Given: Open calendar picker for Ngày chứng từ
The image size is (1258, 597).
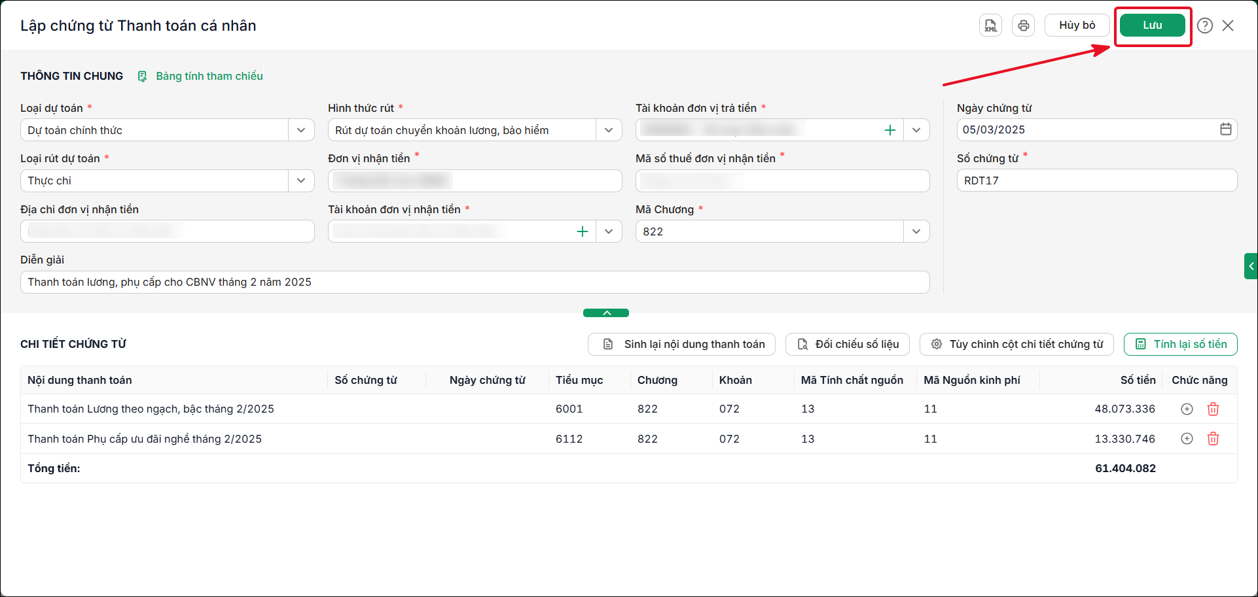Looking at the screenshot, I should tap(1226, 129).
